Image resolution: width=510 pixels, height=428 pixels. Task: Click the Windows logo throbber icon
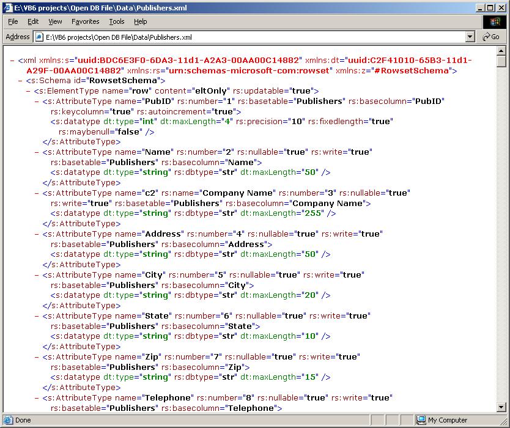[x=494, y=21]
